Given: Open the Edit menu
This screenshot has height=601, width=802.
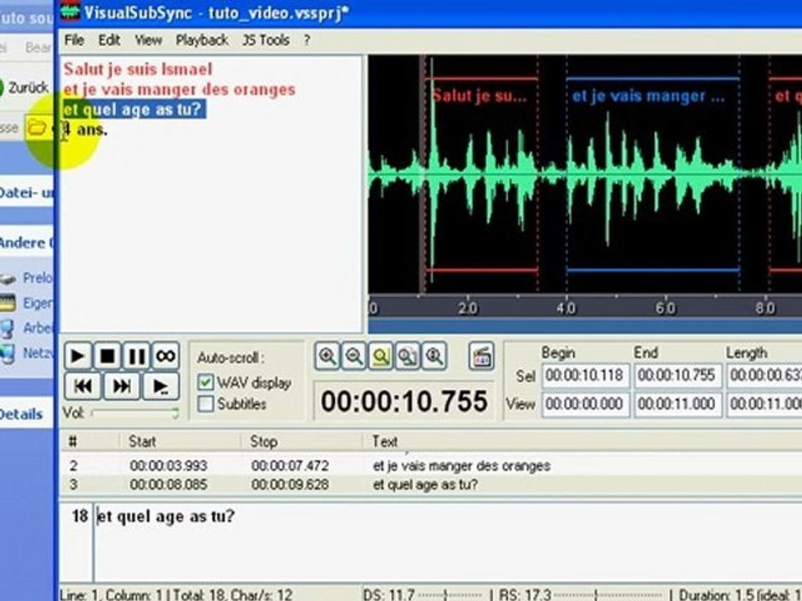Looking at the screenshot, I should (109, 40).
